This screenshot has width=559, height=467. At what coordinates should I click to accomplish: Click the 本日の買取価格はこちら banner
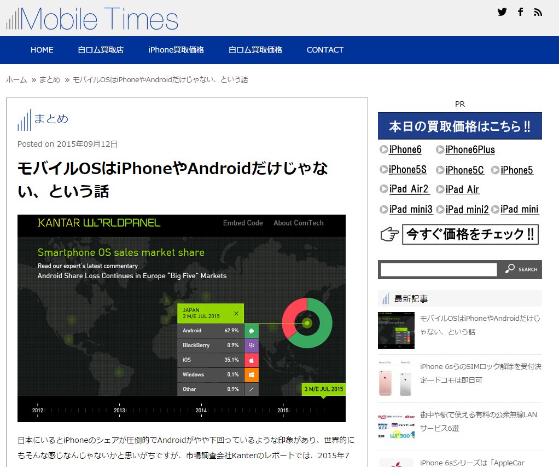pos(460,126)
